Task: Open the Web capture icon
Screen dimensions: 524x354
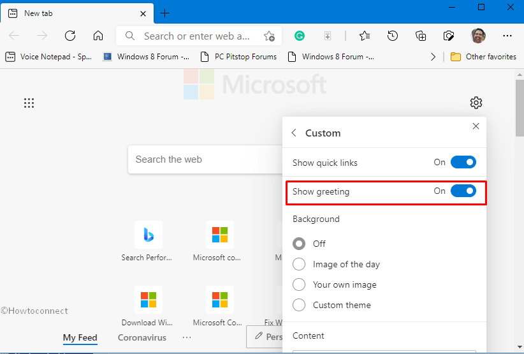Action: point(449,36)
